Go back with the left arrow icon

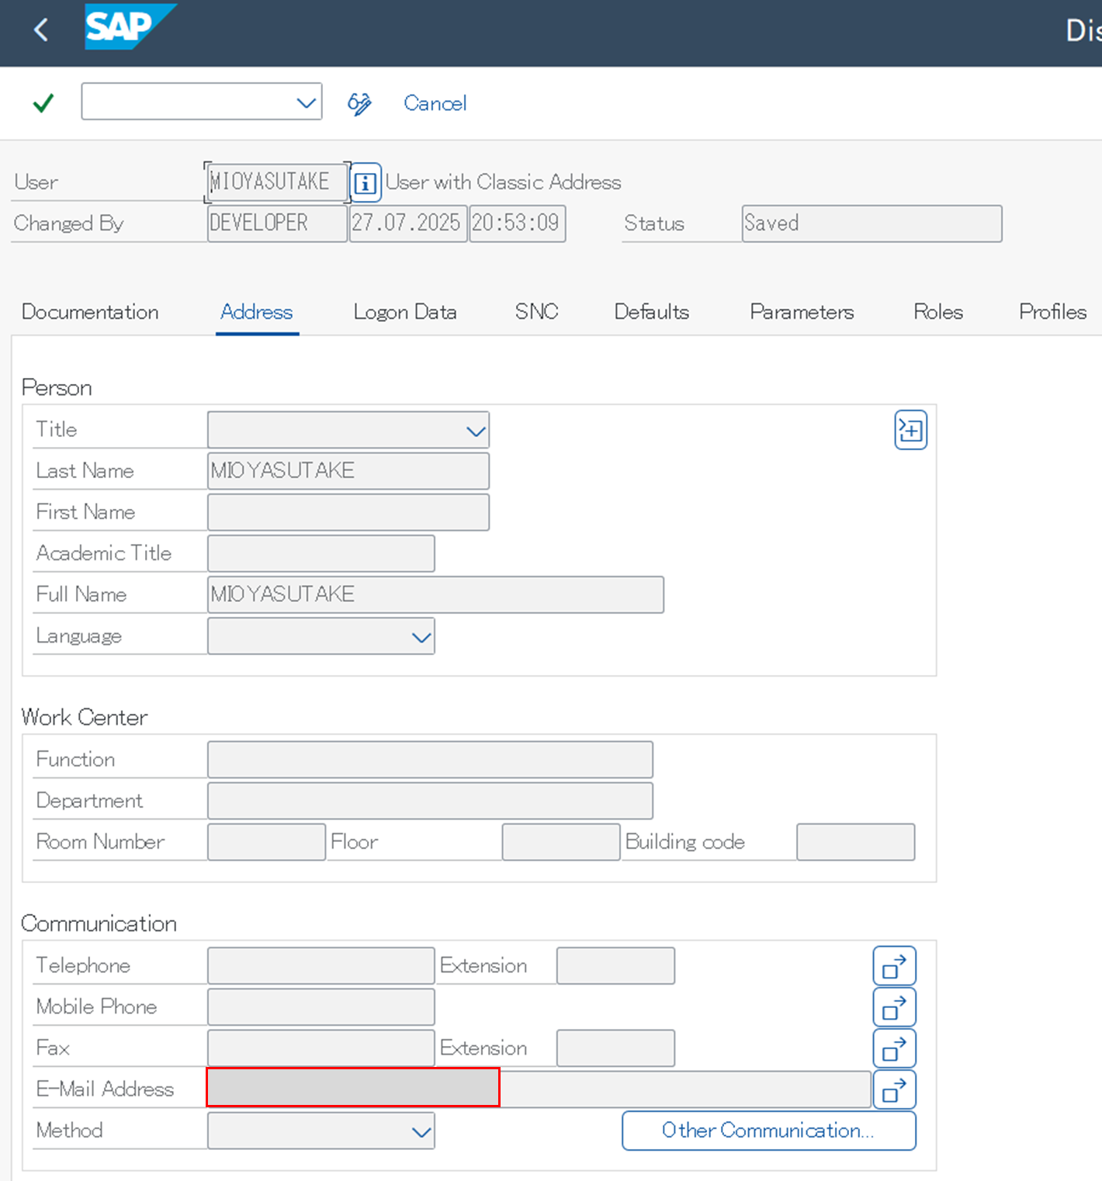41,30
